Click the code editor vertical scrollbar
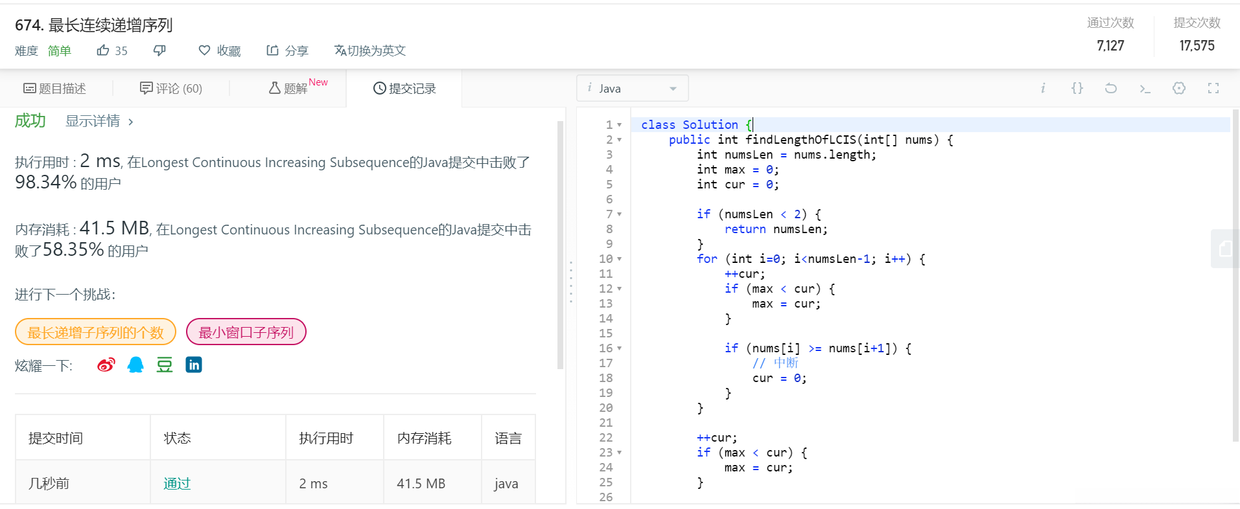1240x509 pixels. pyautogui.click(x=1235, y=275)
